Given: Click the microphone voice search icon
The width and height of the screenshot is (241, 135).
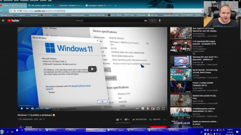Looking at the screenshot, I should [160, 21].
